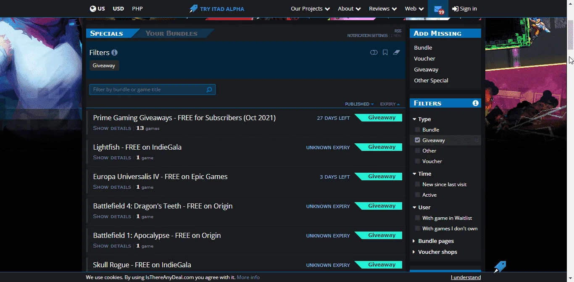Screen dimensions: 574x282
Task: Expand the Bundle pages section
Action: pos(433,241)
